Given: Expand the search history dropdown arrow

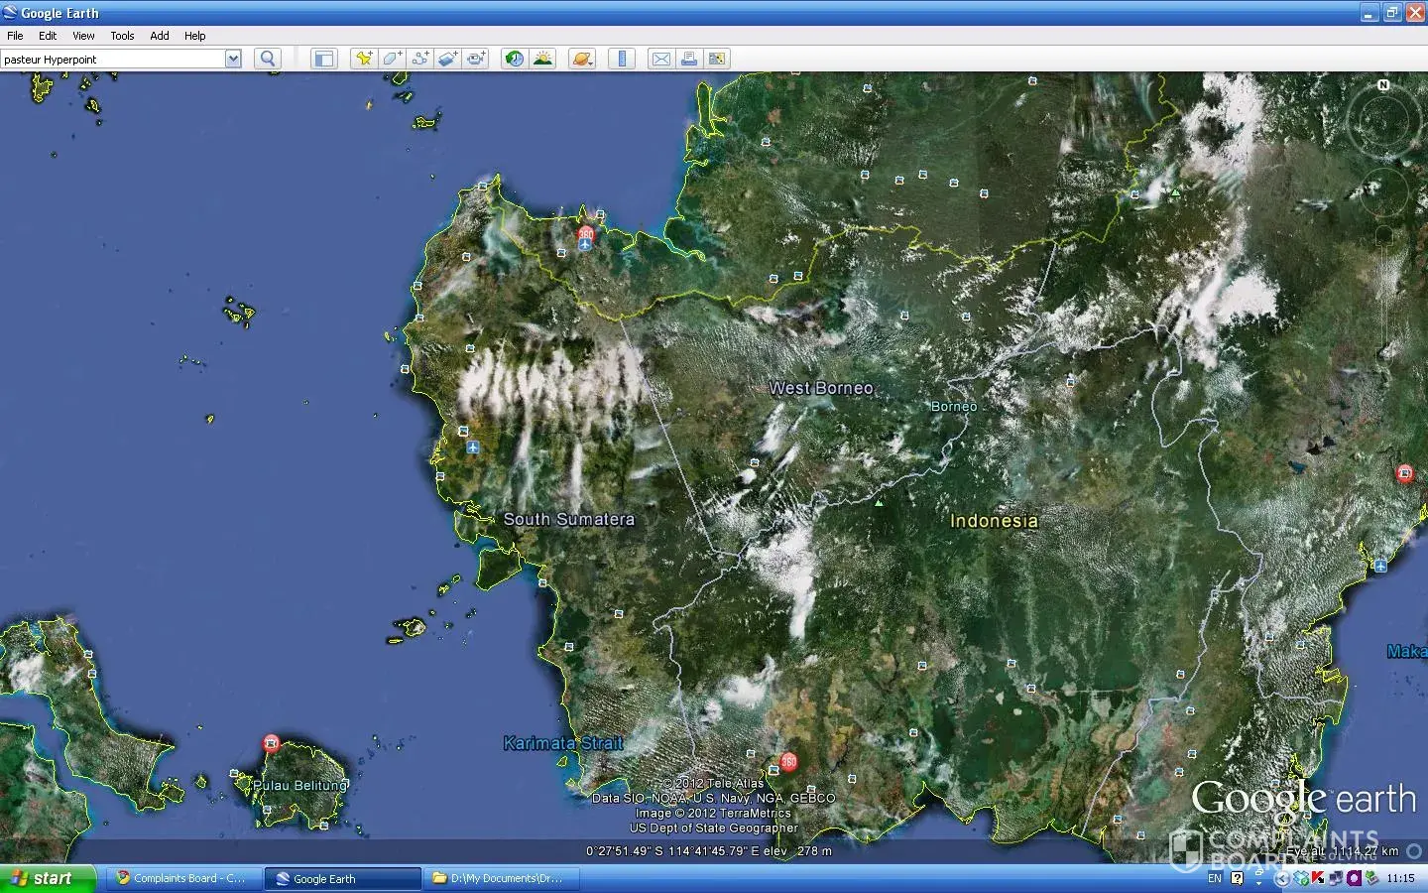Looking at the screenshot, I should click(233, 59).
